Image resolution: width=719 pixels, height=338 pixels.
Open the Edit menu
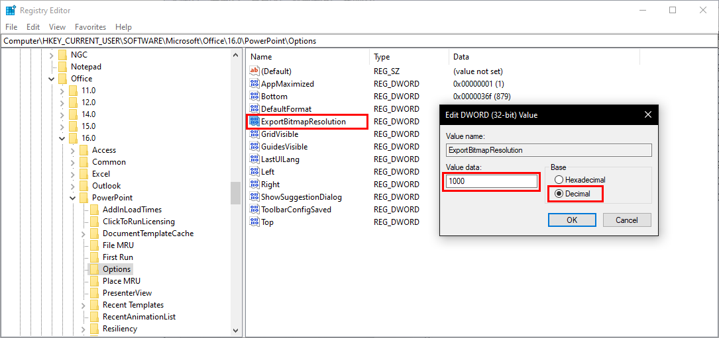[x=33, y=27]
